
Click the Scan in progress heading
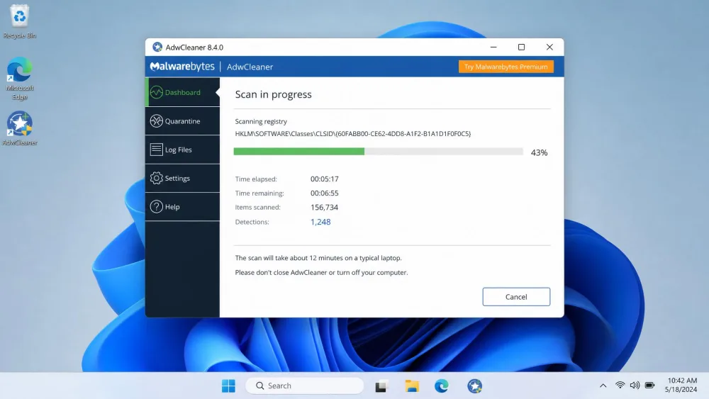coord(273,94)
